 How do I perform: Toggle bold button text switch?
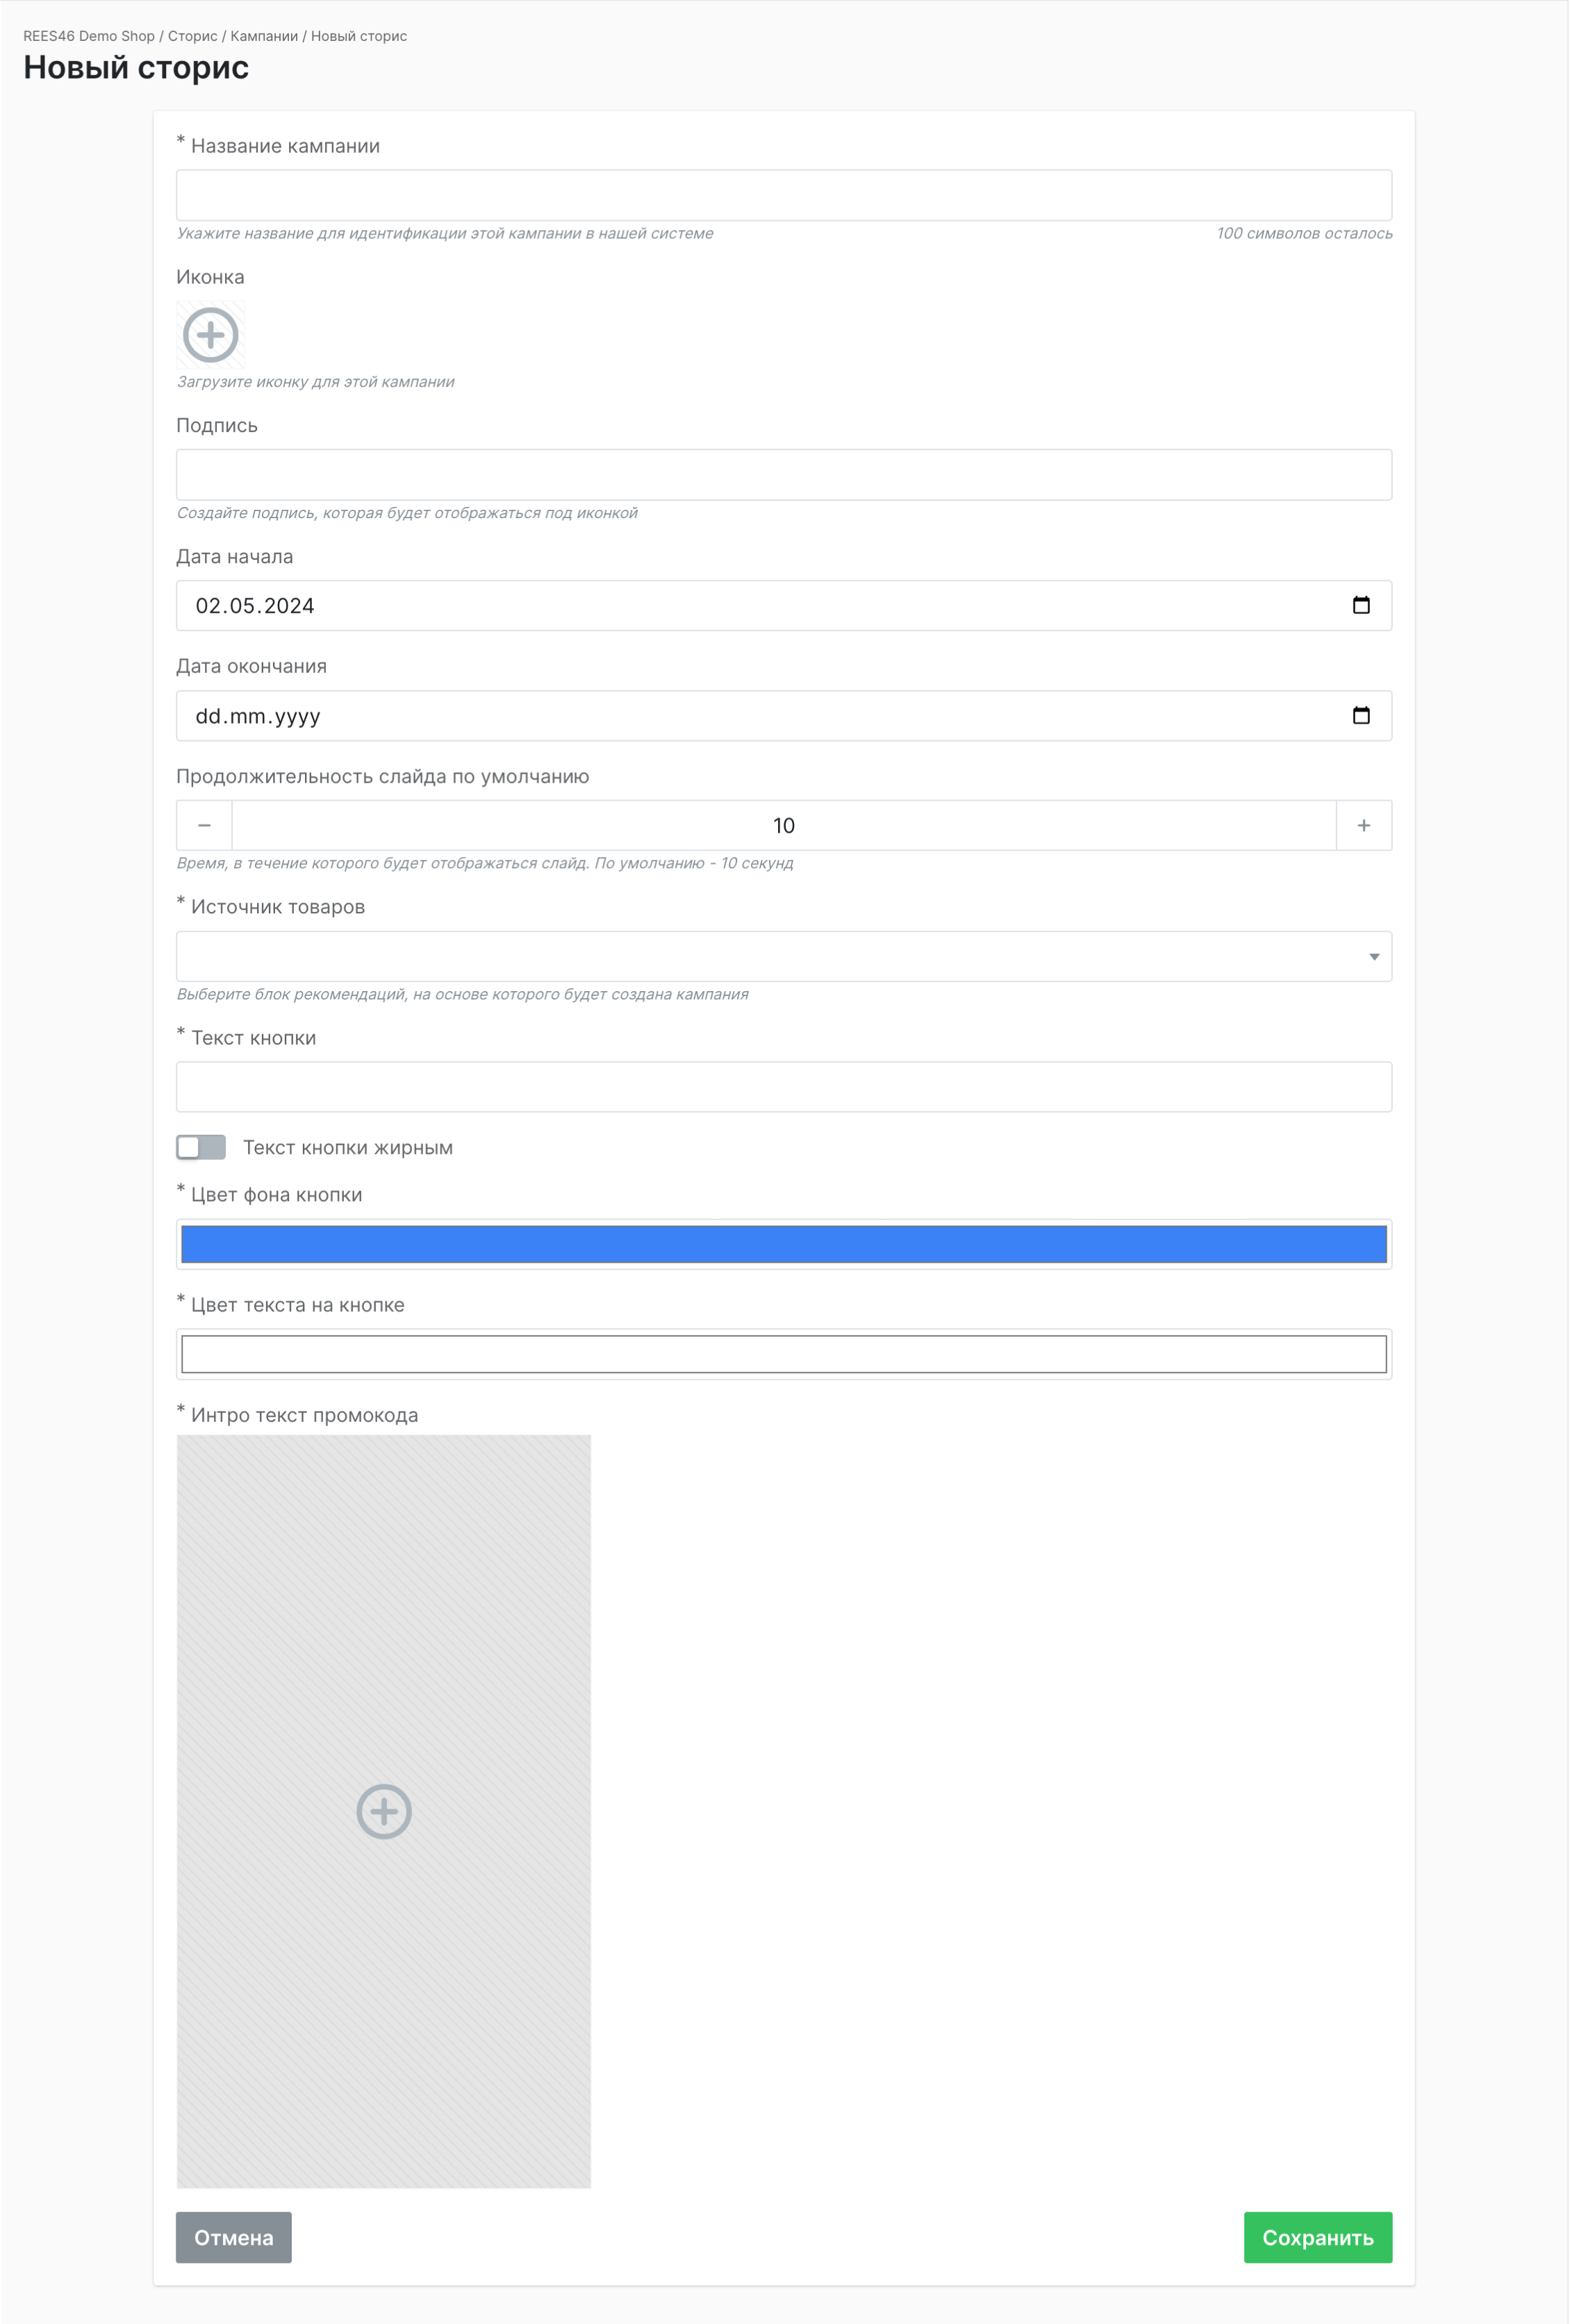coord(201,1147)
